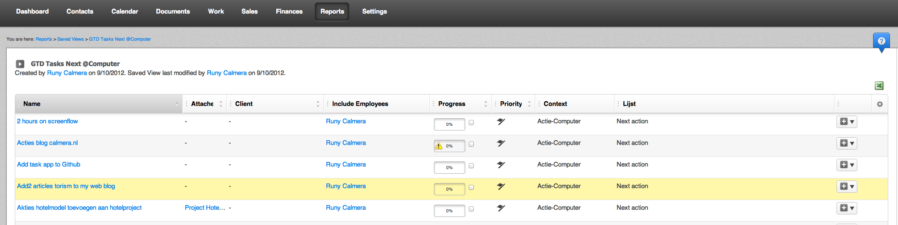Screen dimensions: 898x225
Task: Check the box for 2 hours on screenflow
Action: pyautogui.click(x=471, y=122)
